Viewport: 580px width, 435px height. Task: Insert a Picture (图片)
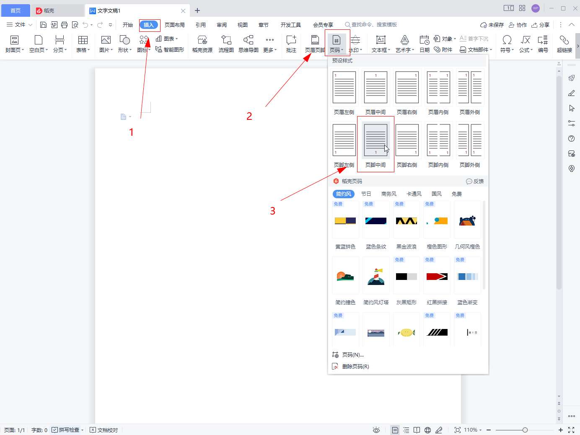[x=106, y=44]
